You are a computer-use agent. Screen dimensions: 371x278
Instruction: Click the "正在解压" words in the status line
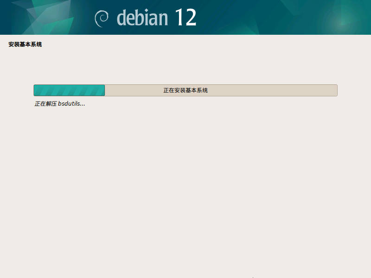45,104
